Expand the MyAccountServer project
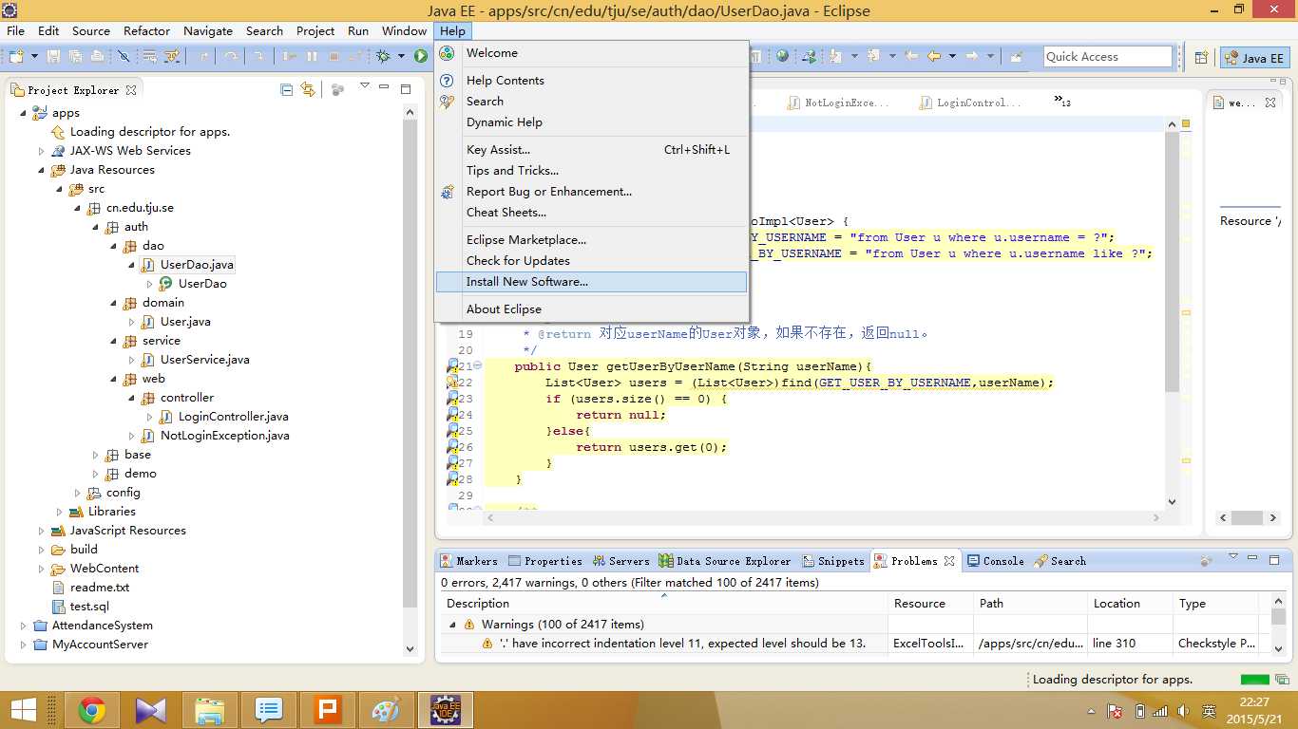 23,645
